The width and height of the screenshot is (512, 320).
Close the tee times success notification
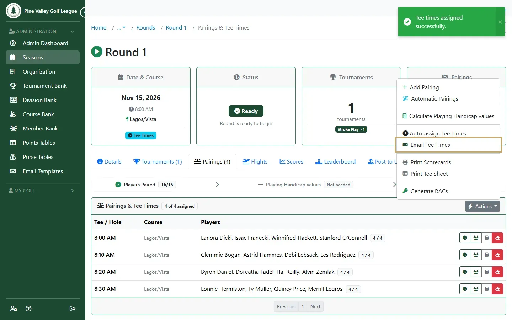[500, 22]
